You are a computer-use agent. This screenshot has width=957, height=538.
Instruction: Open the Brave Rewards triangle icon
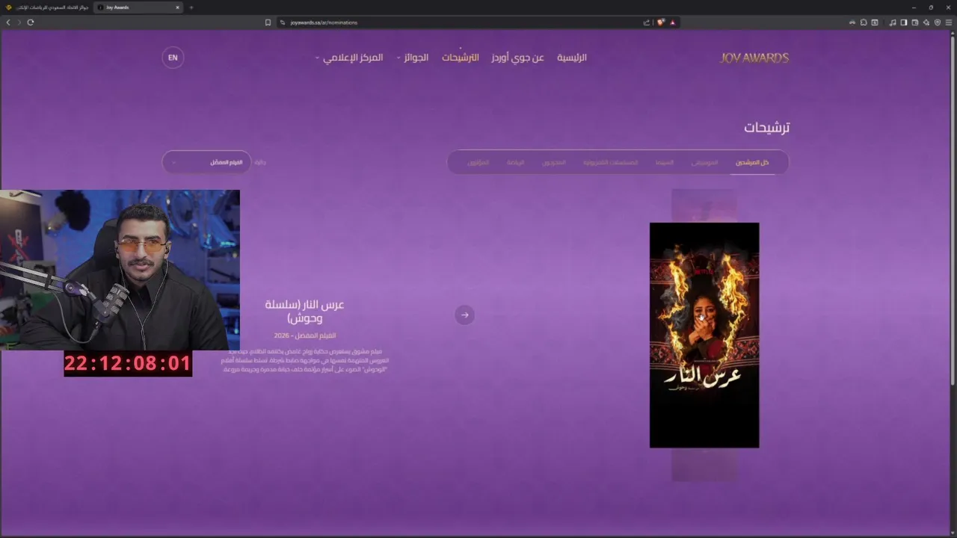click(x=673, y=22)
